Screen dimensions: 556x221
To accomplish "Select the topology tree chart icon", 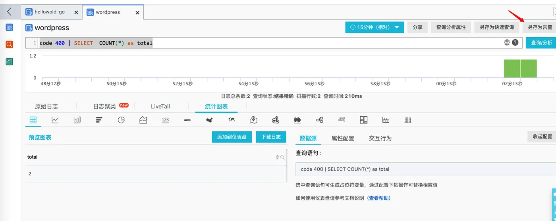I will (320, 120).
